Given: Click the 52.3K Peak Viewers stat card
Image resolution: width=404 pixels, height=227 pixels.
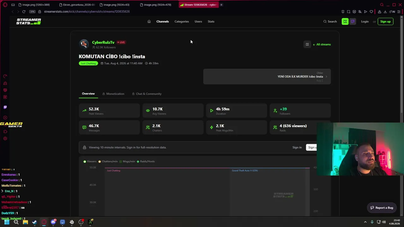Looking at the screenshot, I should coord(109,111).
